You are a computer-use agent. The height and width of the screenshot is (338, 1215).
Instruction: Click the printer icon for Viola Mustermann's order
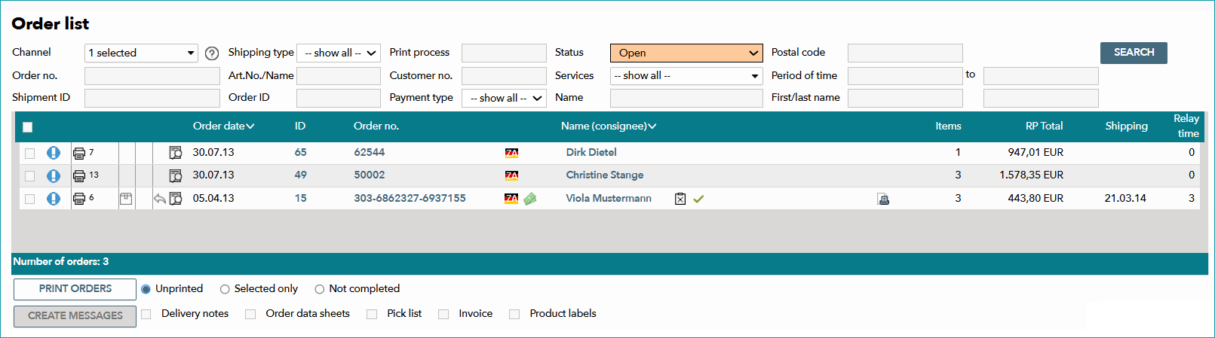(79, 199)
